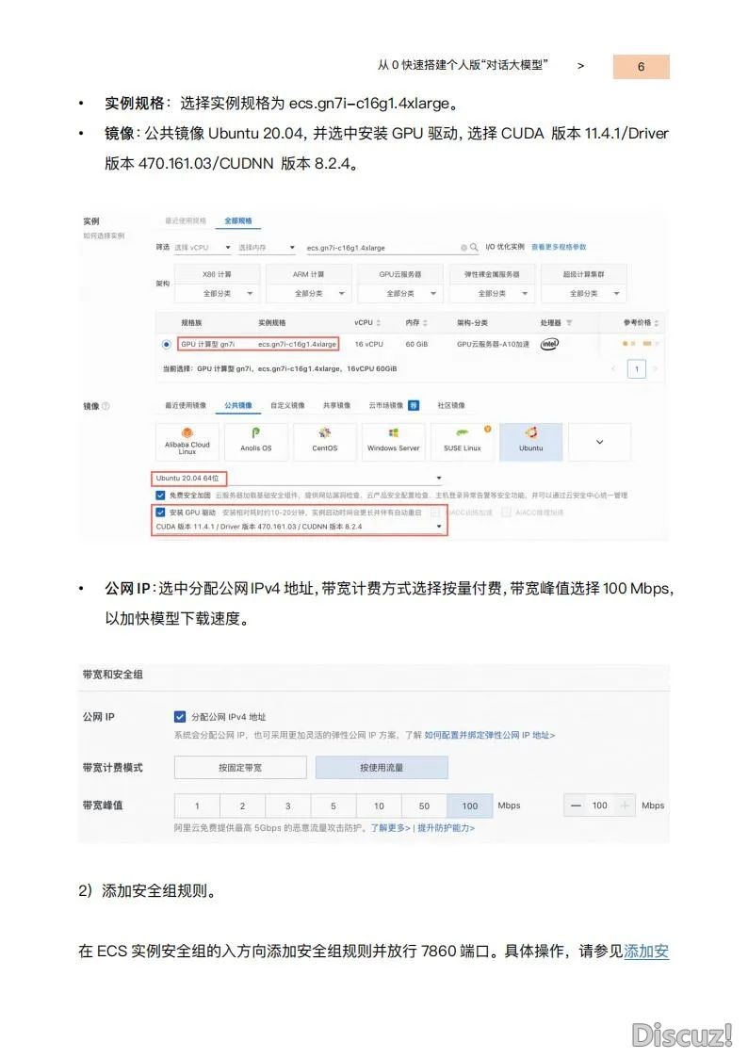Click the plus icon on bandwidth stepper

625,806
